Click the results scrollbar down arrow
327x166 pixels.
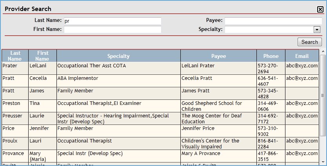(x=323, y=162)
